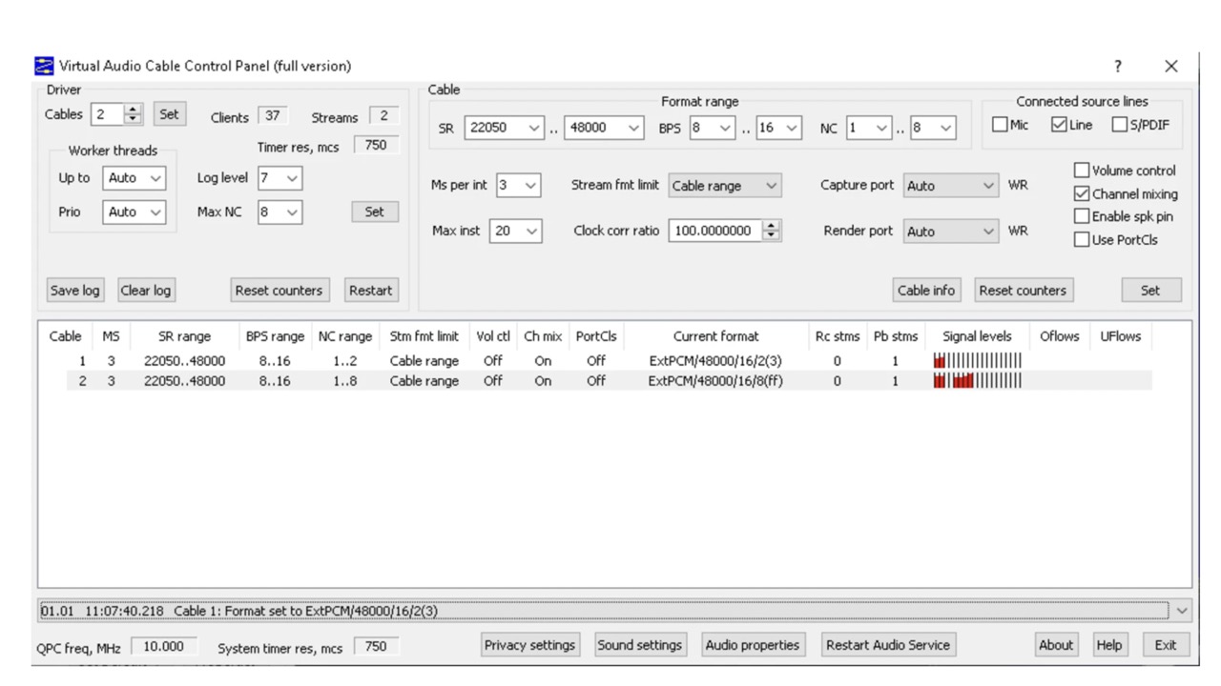Save the log
The image size is (1221, 686).
74,290
